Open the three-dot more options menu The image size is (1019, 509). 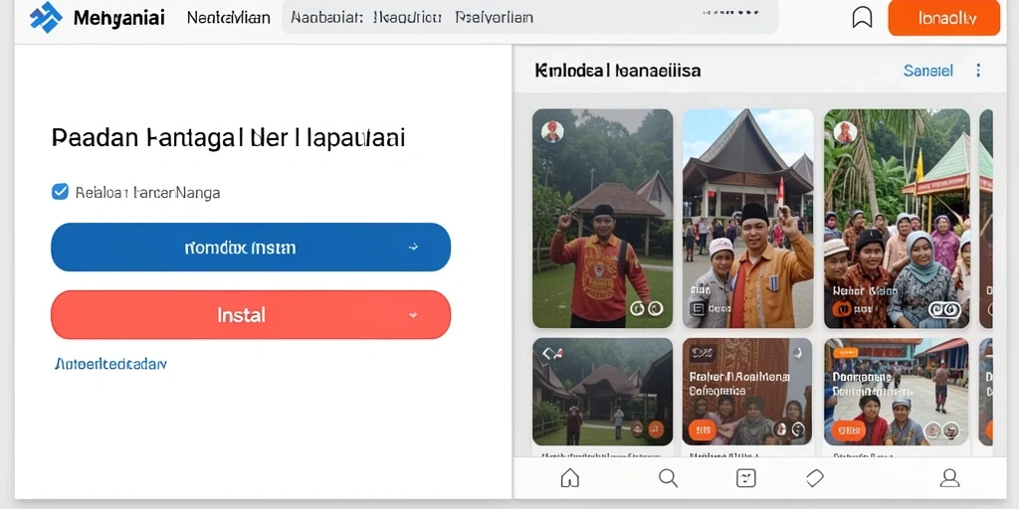[x=978, y=71]
